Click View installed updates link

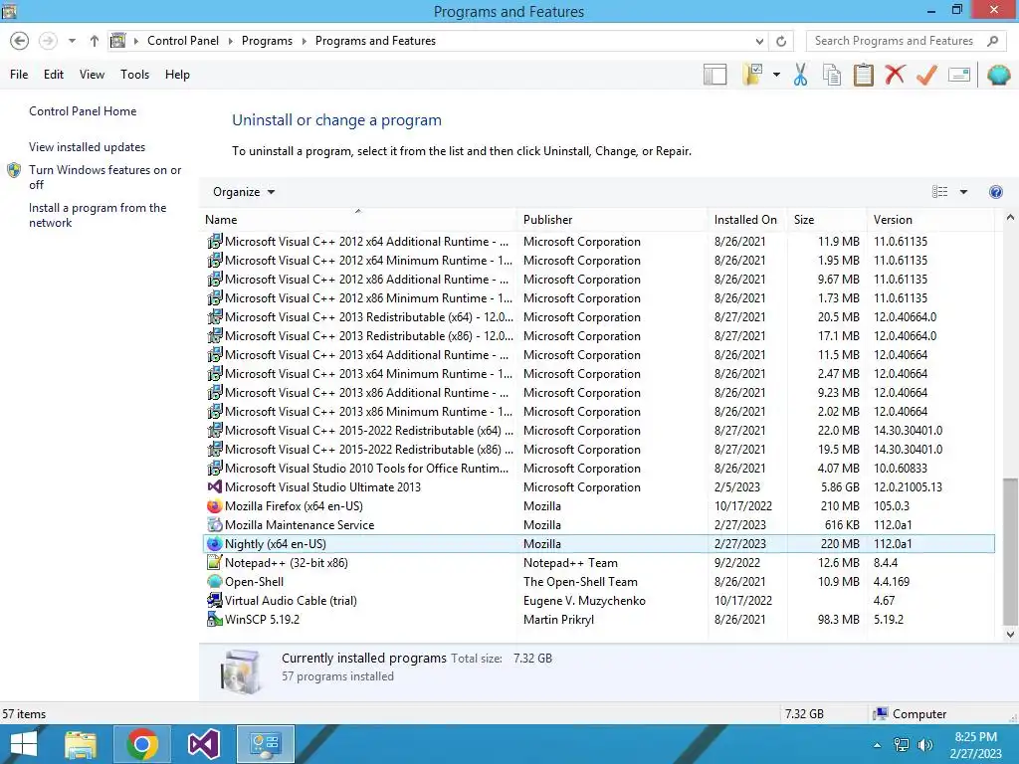[88, 147]
